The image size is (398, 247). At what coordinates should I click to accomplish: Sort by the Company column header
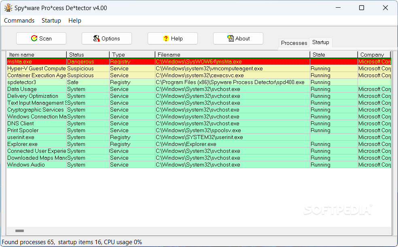point(374,55)
